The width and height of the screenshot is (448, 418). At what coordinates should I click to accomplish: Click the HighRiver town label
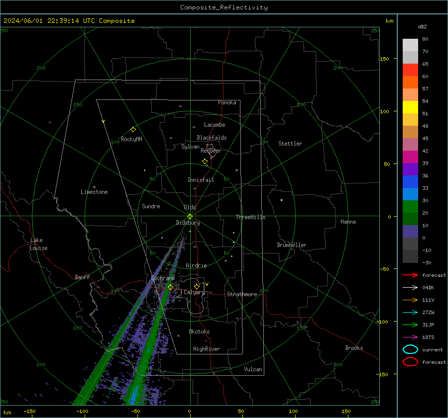point(206,349)
